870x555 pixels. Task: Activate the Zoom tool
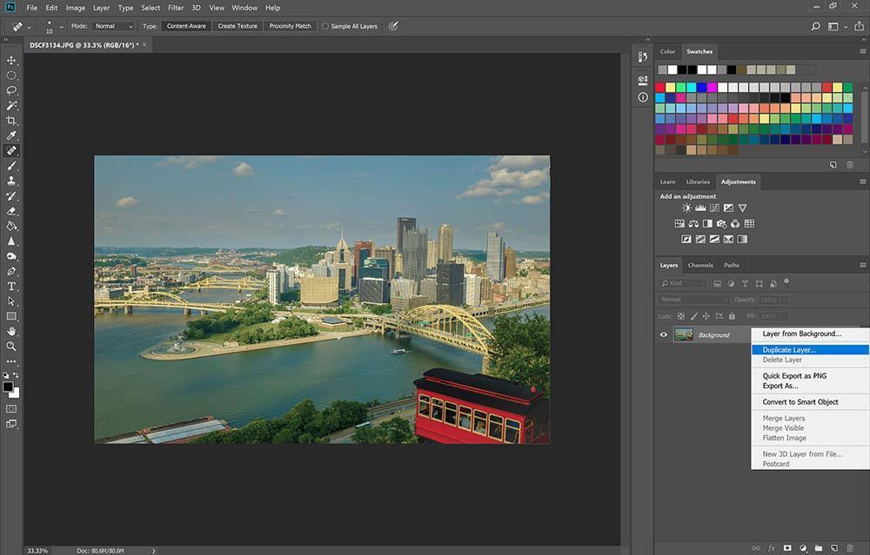point(12,347)
